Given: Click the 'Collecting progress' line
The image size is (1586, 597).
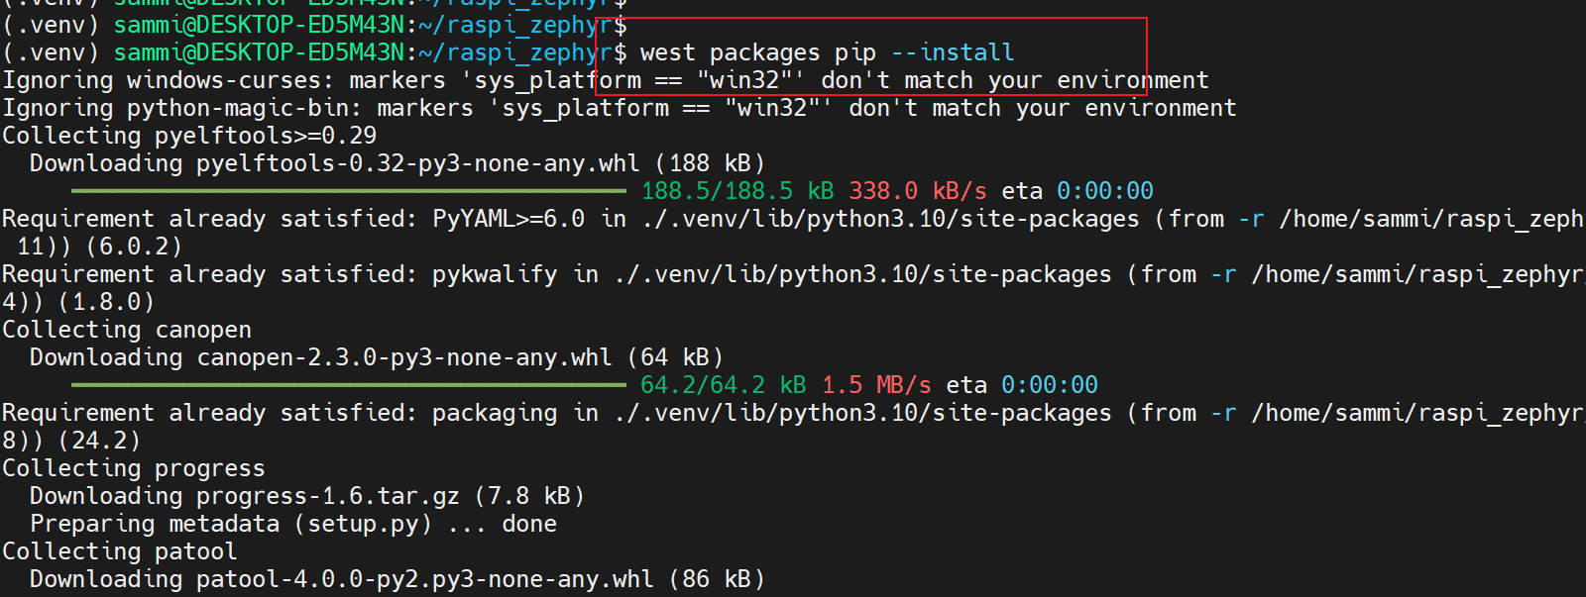Looking at the screenshot, I should pos(134,468).
